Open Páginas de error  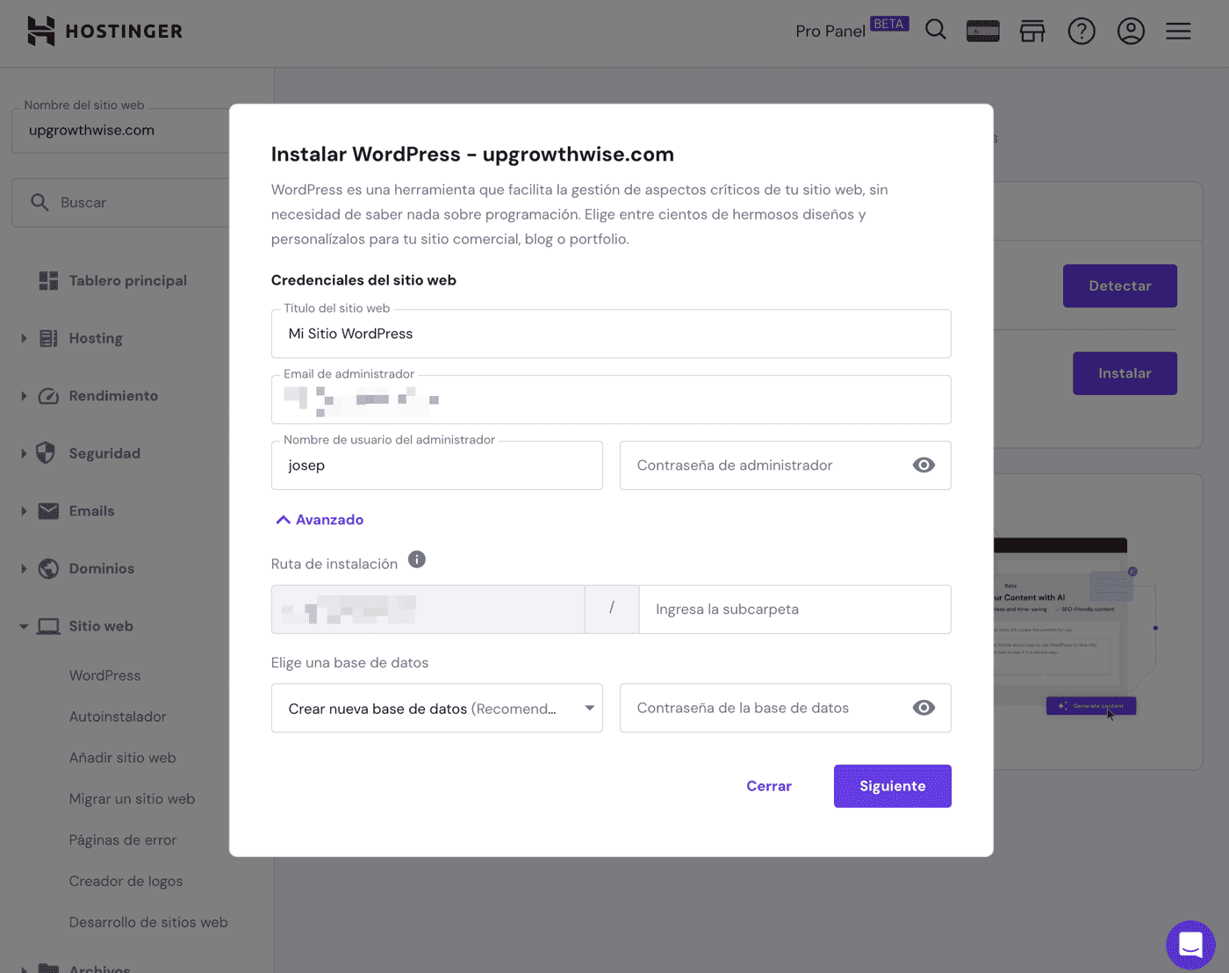pos(123,840)
